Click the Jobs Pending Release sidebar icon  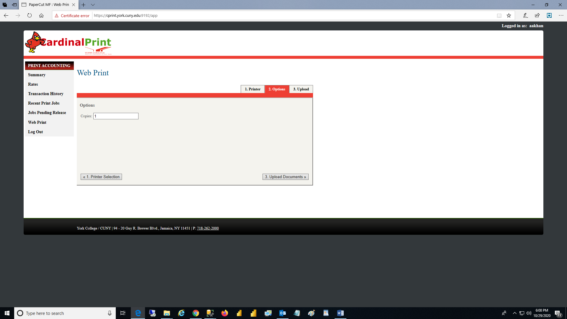(47, 113)
